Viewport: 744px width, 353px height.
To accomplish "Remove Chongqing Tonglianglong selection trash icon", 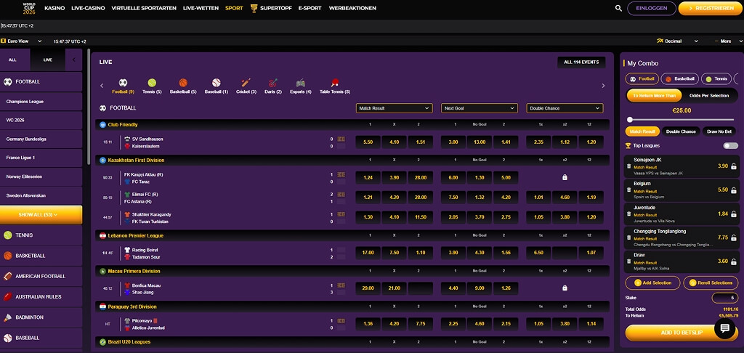I will pyautogui.click(x=628, y=238).
